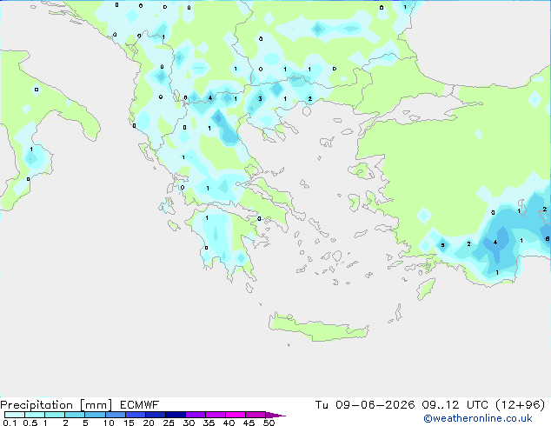Click the legend scale label "0.1"
The image size is (551, 426).
pyautogui.click(x=10, y=423)
